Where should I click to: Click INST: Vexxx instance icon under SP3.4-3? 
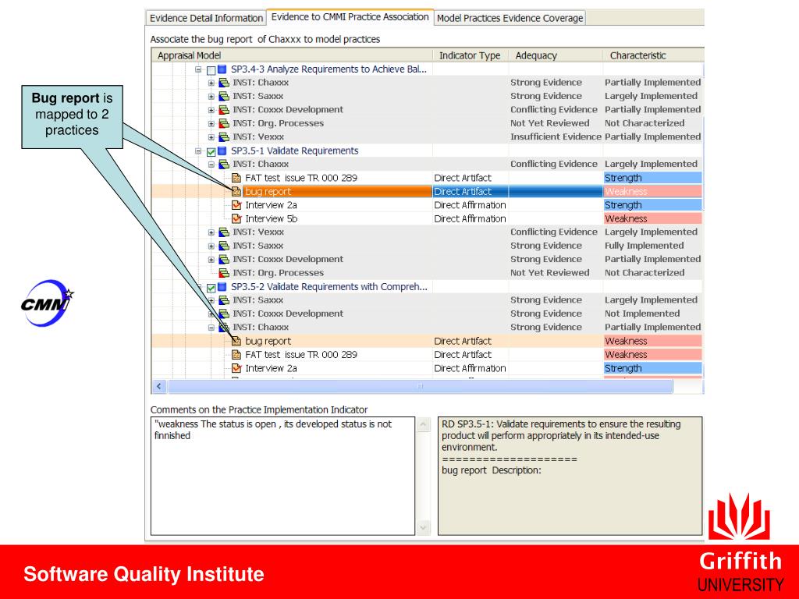pos(224,137)
